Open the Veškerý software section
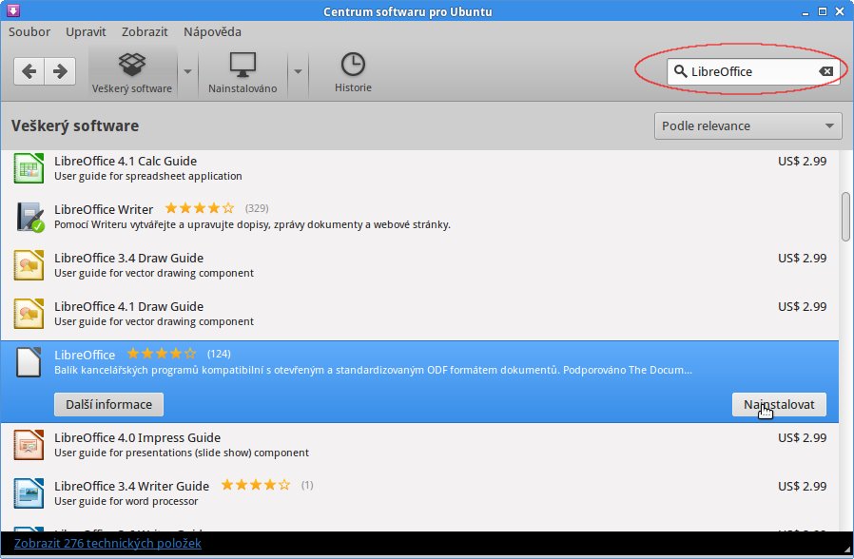The width and height of the screenshot is (854, 559). click(x=132, y=72)
